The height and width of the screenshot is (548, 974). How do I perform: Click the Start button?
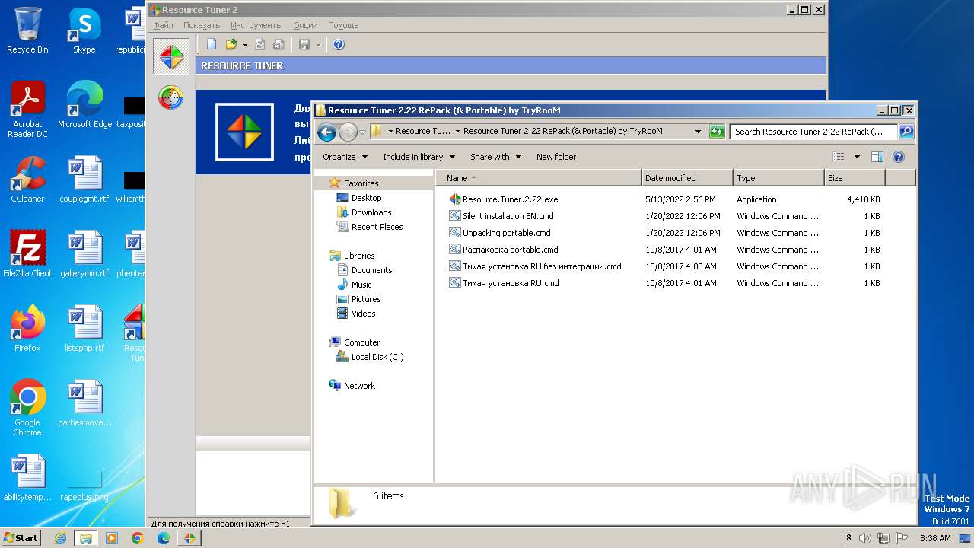point(21,538)
